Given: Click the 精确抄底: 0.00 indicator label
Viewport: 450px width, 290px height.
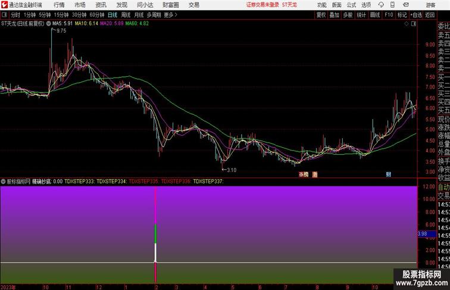Looking at the screenshot, I should click(x=48, y=182).
